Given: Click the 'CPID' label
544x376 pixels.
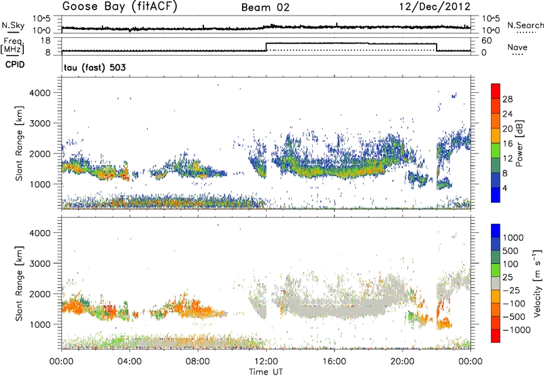Looking at the screenshot, I should coord(15,64).
